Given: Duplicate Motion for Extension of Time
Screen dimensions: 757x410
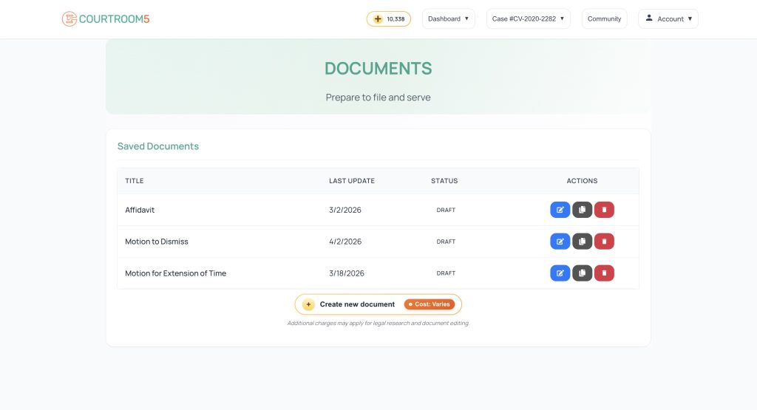Looking at the screenshot, I should [582, 273].
